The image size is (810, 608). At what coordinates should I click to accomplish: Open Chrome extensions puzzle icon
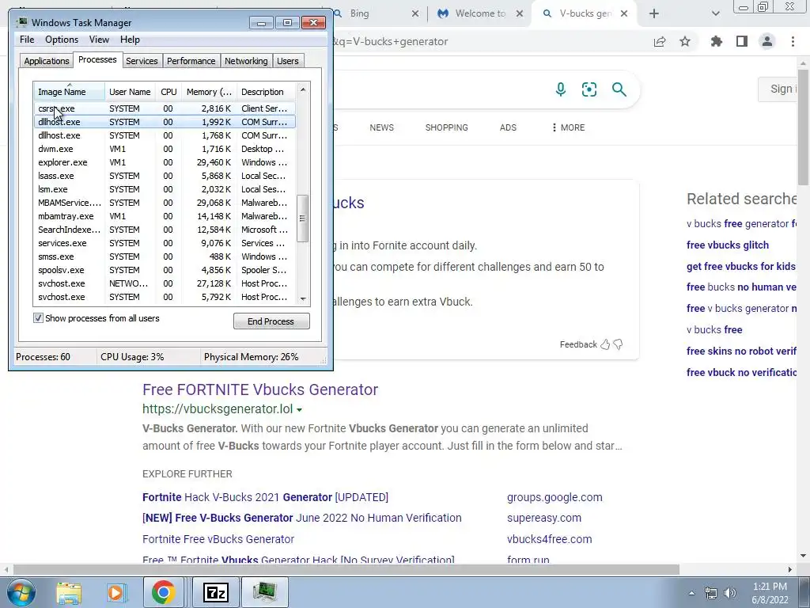tap(717, 41)
